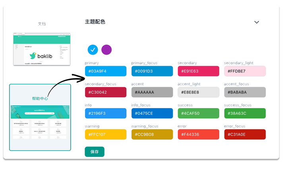Open the warning_focus #CC9B08 swatch
286x171 pixels.
[152, 134]
